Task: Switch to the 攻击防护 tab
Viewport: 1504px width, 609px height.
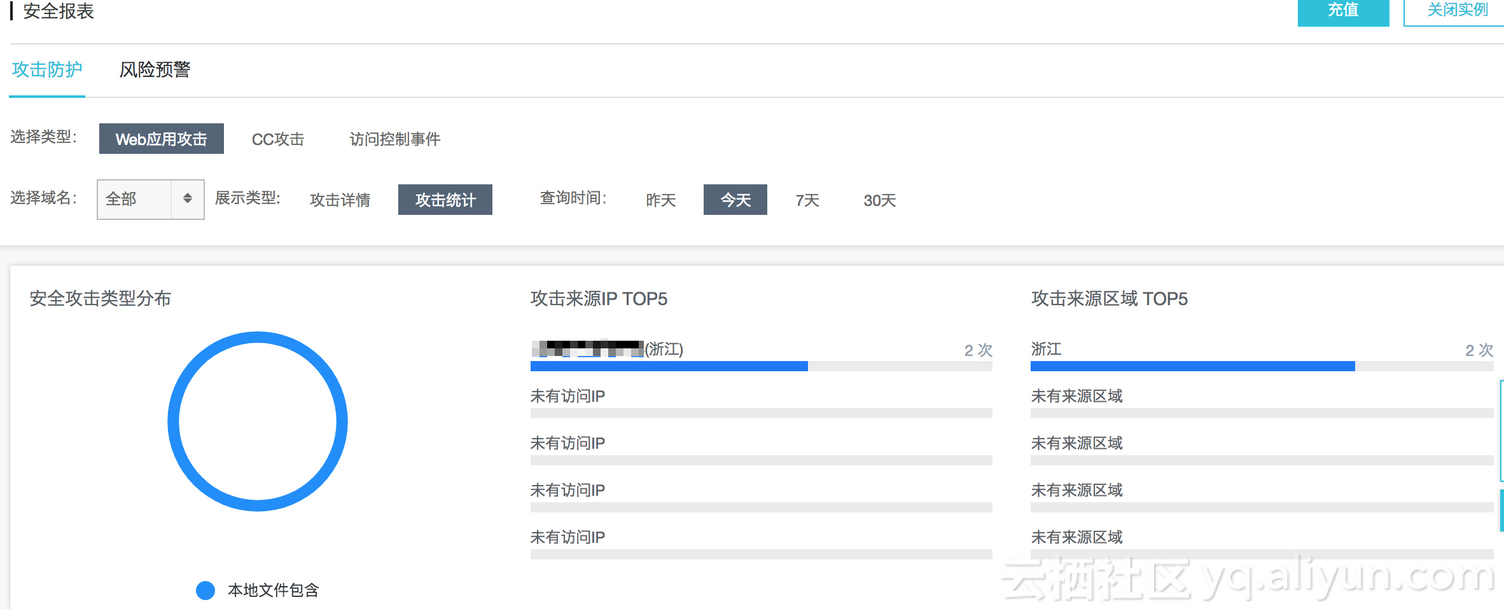Action: 47,70
